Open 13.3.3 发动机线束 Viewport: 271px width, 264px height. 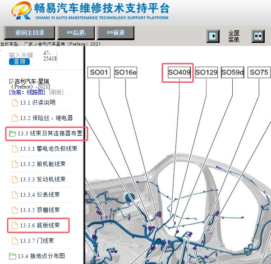tap(43, 179)
